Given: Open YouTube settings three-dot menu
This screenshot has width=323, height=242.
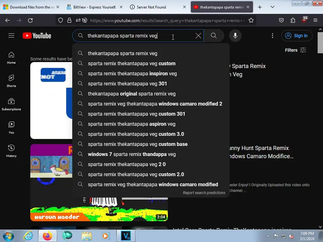Looking at the screenshot, I should pyautogui.click(x=272, y=36).
